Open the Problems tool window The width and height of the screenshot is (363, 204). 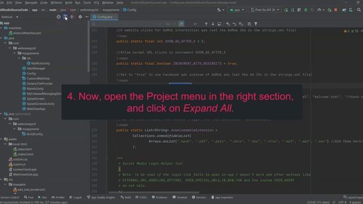pyautogui.click(x=159, y=197)
